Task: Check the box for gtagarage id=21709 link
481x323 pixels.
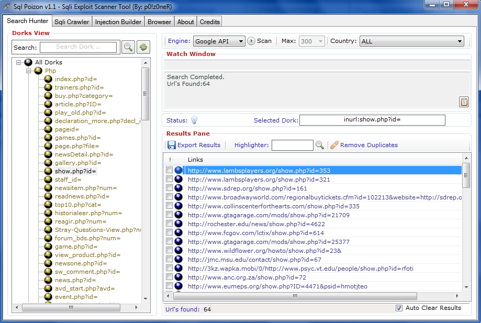Action: [x=169, y=215]
